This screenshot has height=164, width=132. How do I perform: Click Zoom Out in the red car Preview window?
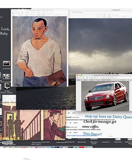tap(83, 78)
